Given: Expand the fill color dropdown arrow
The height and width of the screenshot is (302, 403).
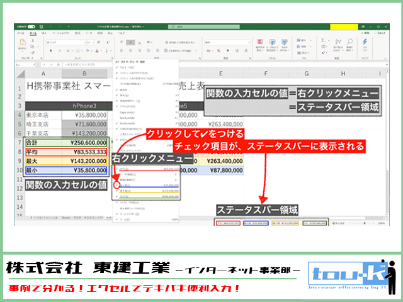Looking at the screenshot, I should pos(91,51).
